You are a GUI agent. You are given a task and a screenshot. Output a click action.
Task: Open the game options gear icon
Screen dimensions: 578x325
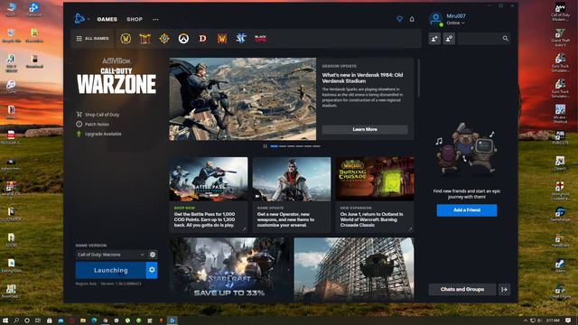[x=152, y=270]
